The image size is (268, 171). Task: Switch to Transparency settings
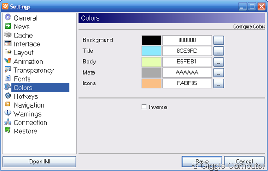(x=33, y=70)
